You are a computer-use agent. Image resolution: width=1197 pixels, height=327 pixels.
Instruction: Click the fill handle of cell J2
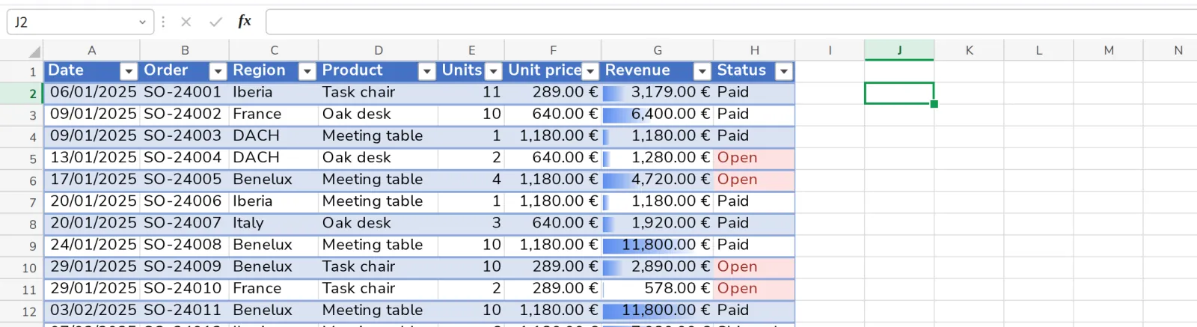pos(934,104)
